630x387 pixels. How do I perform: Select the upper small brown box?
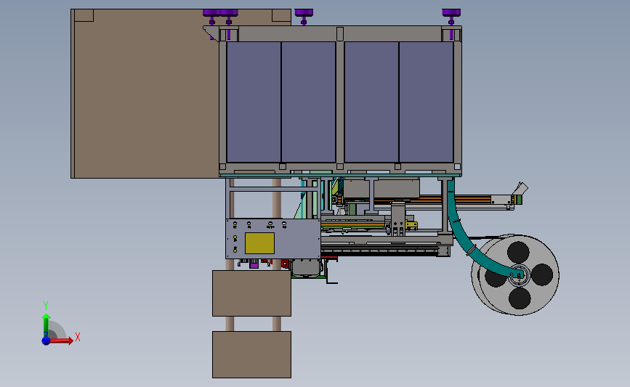tap(251, 293)
